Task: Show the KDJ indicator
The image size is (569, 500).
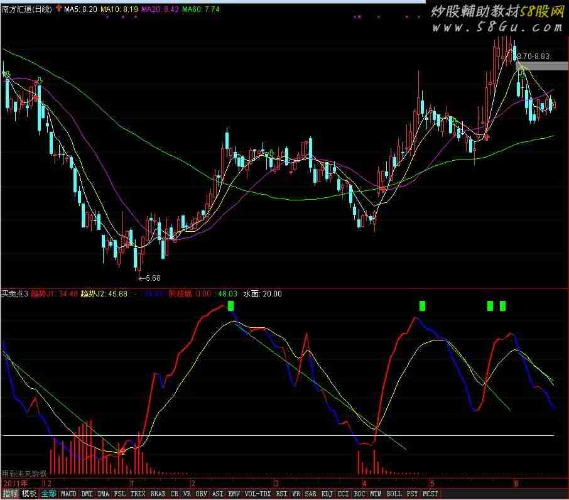Action: click(x=327, y=494)
